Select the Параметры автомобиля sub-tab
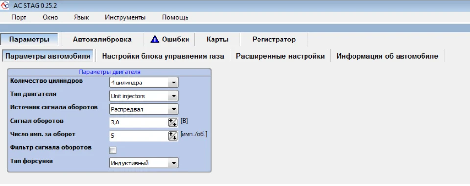Viewport: 470px width, 186px height. click(x=47, y=56)
